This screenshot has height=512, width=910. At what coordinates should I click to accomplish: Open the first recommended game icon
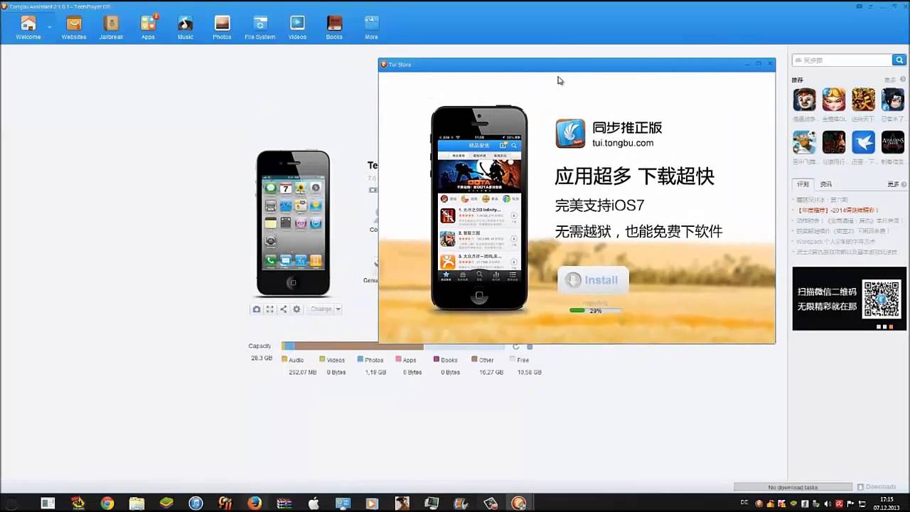click(x=805, y=100)
